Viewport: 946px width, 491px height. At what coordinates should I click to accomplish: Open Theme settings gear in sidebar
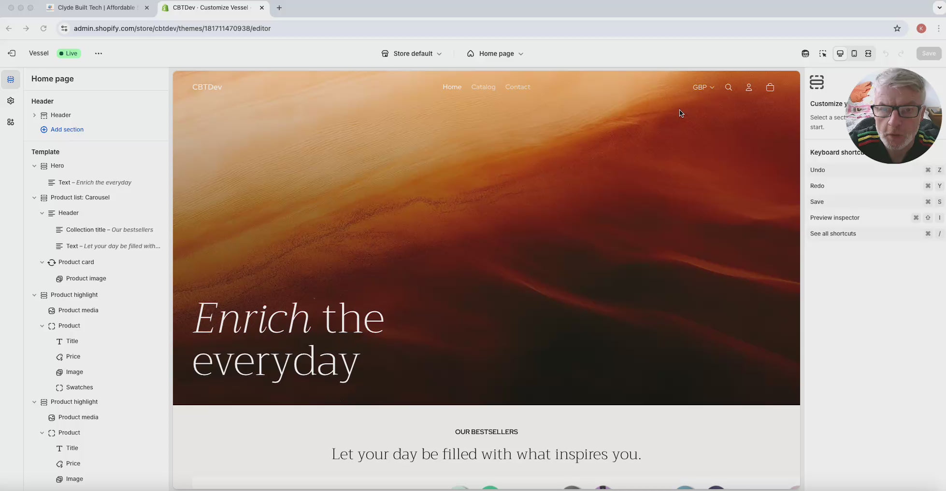point(11,101)
